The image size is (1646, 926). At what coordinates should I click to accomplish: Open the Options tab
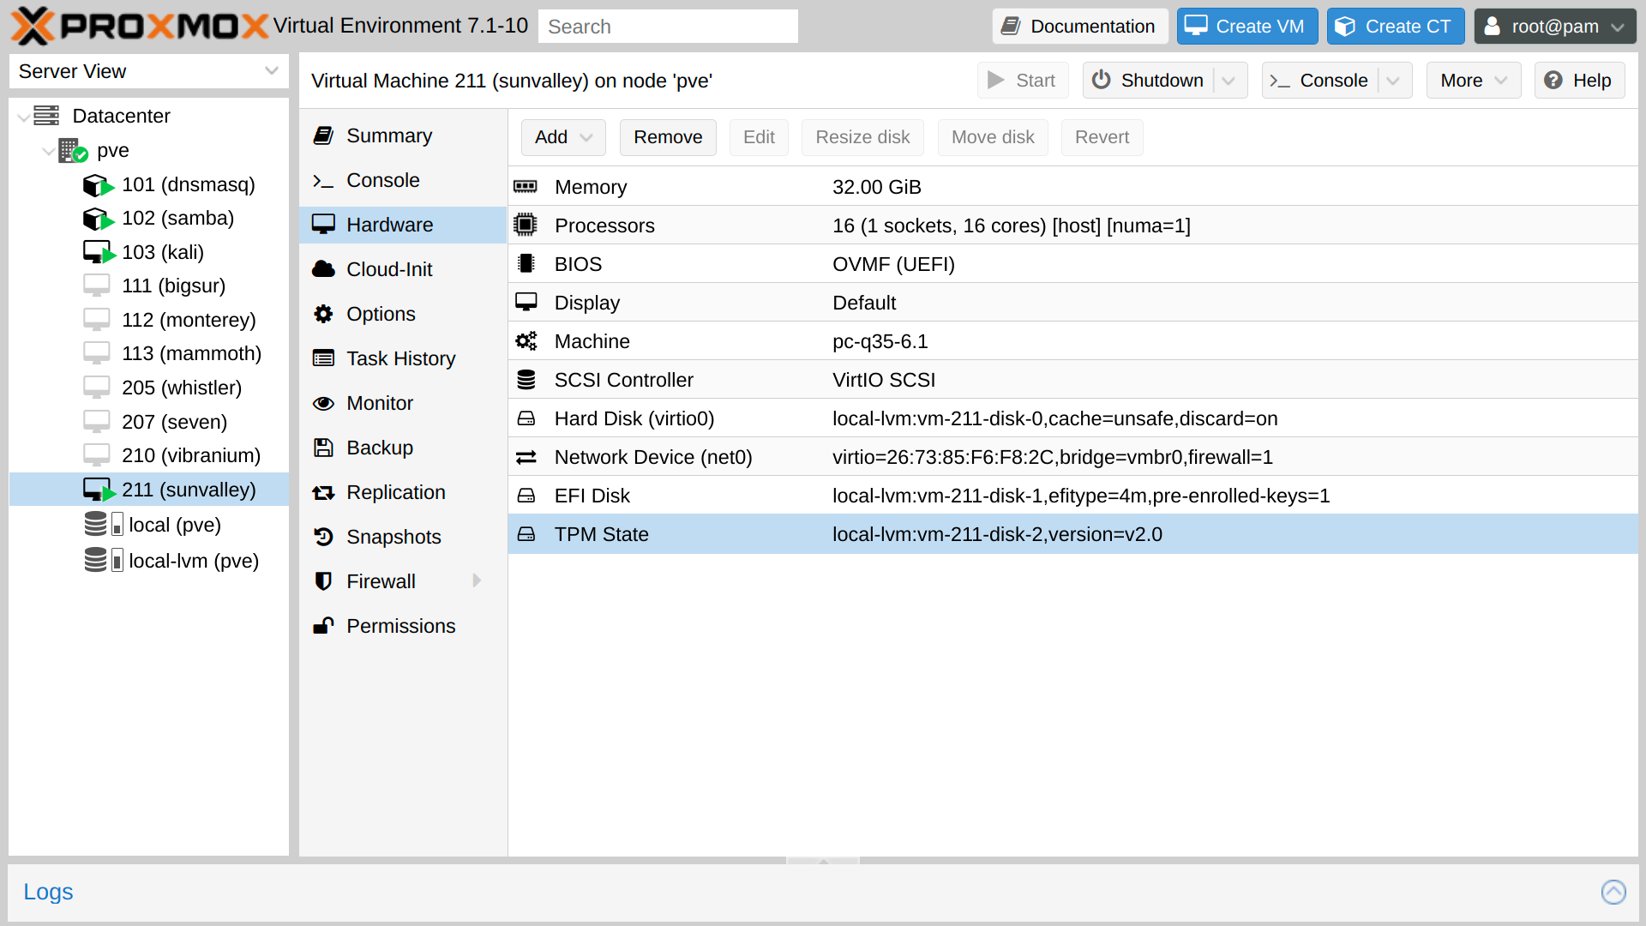tap(403, 314)
